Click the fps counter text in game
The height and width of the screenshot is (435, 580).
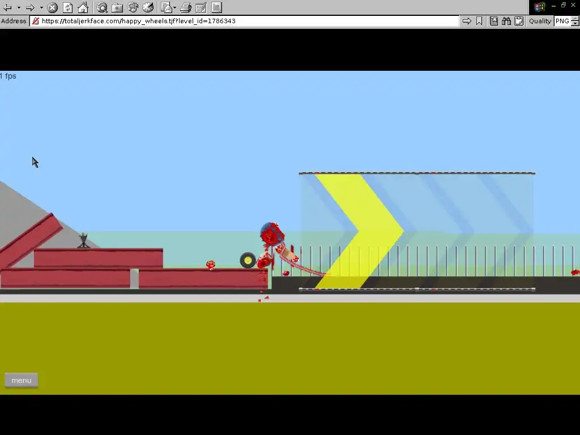8,76
